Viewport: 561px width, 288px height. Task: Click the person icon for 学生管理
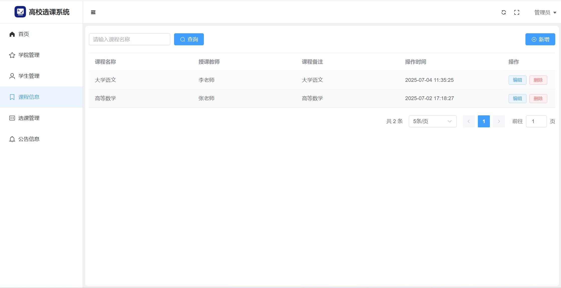pyautogui.click(x=12, y=76)
